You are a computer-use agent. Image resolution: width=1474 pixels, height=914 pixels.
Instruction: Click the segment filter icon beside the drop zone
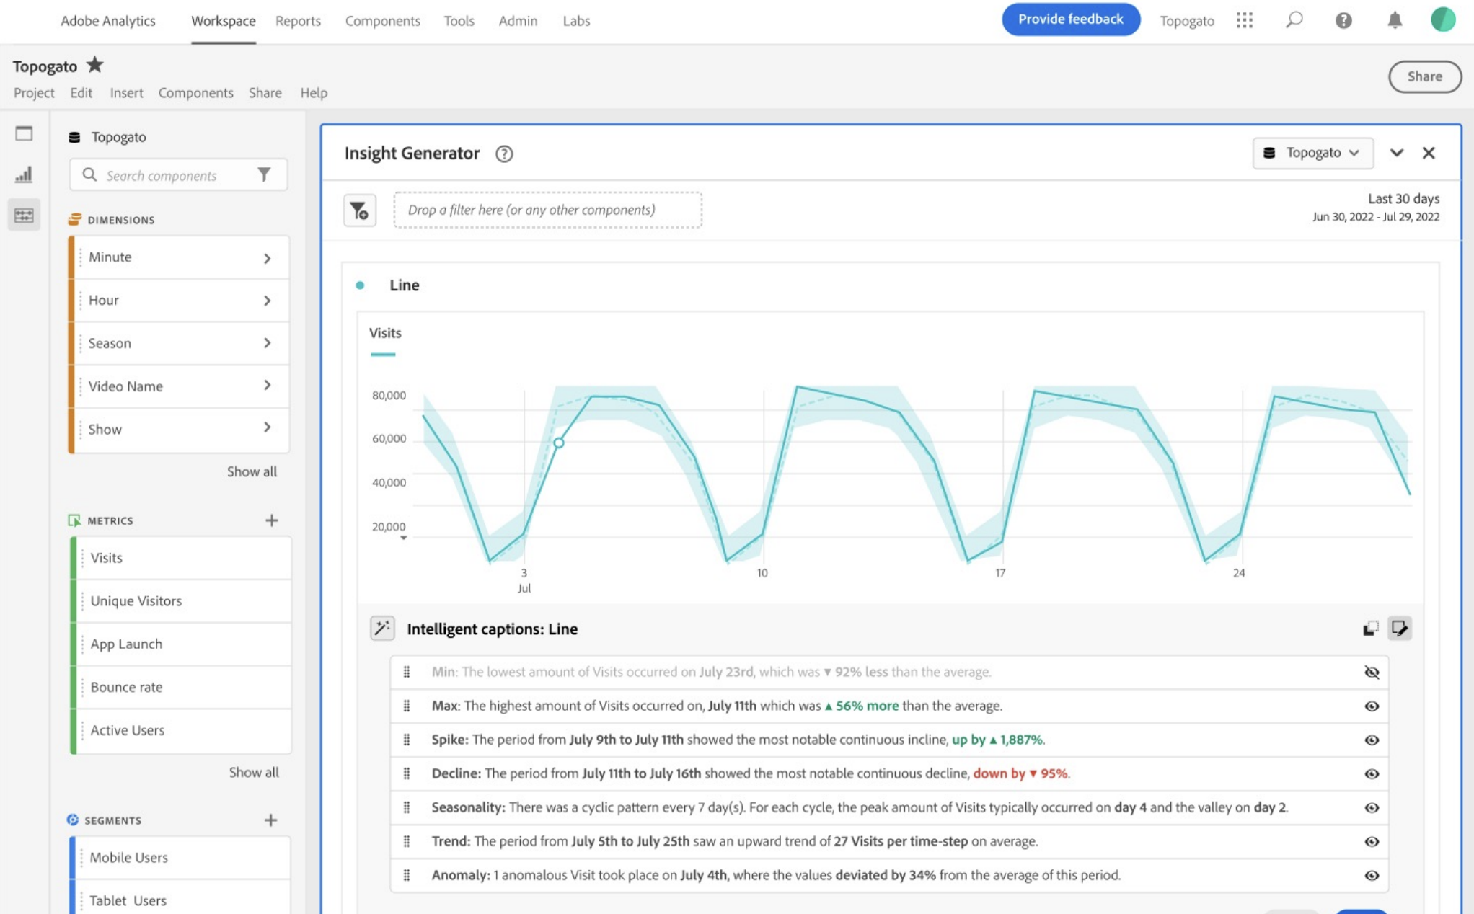(x=359, y=210)
